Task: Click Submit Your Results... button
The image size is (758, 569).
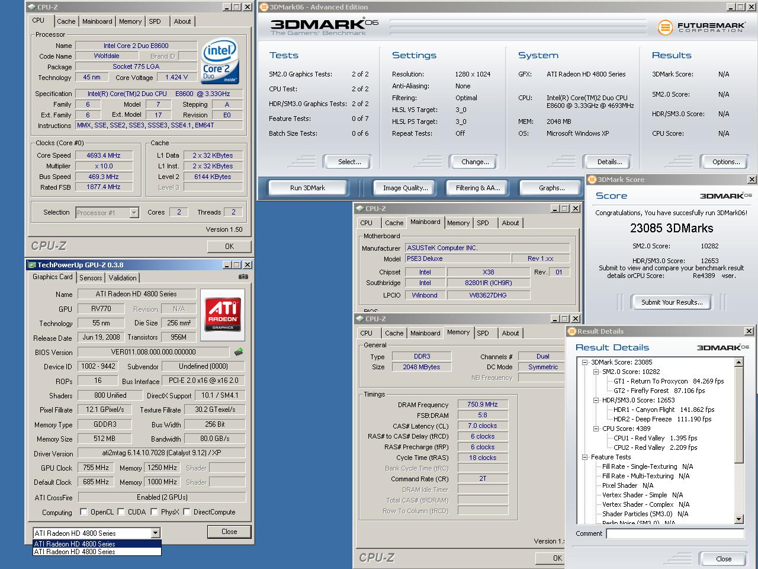Action: 672,302
